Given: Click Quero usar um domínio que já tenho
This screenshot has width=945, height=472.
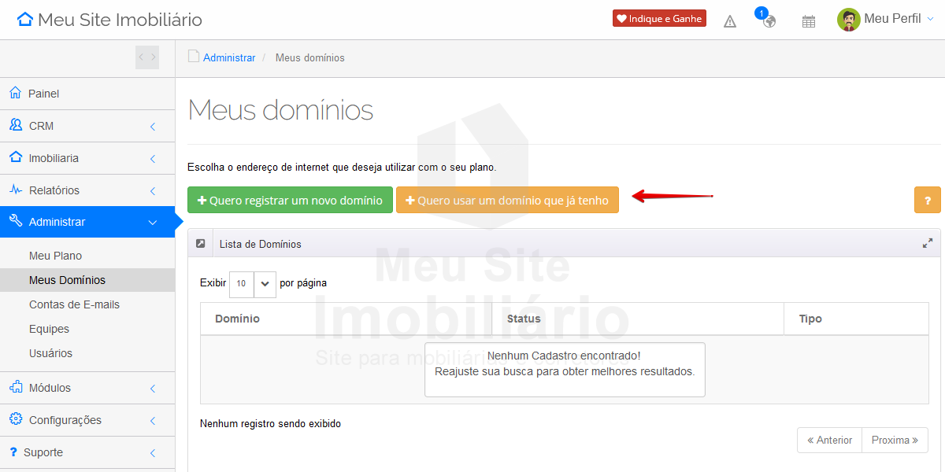Looking at the screenshot, I should click(507, 200).
